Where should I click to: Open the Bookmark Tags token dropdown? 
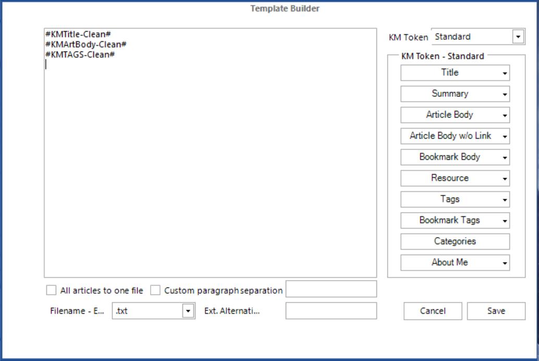(455, 220)
